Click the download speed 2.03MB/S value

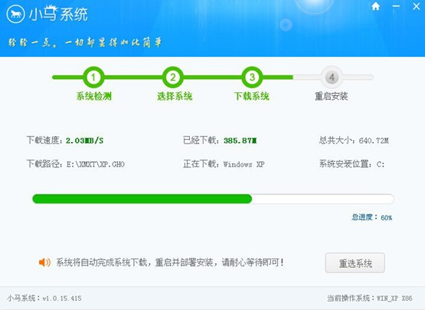pos(84,140)
